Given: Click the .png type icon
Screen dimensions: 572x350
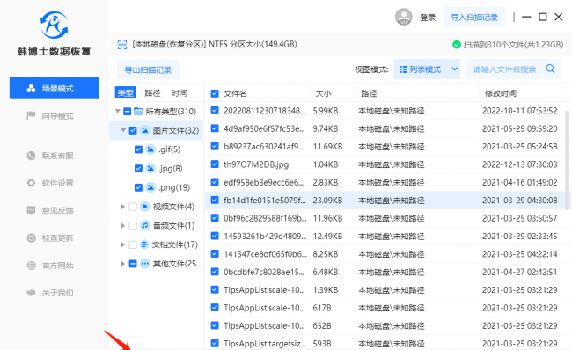Looking at the screenshot, I should 150,187.
